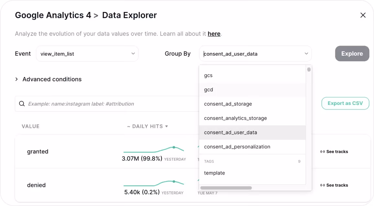
Task: Open the Event dropdown showing view_item_list
Action: tap(87, 54)
